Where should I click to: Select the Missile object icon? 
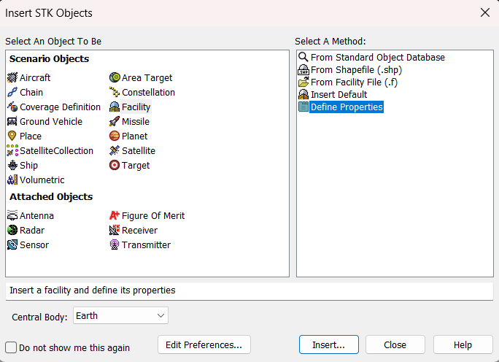(x=115, y=121)
